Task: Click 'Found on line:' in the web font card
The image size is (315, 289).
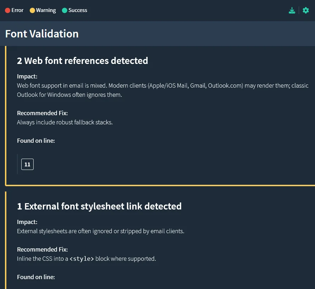Action: tap(36, 141)
